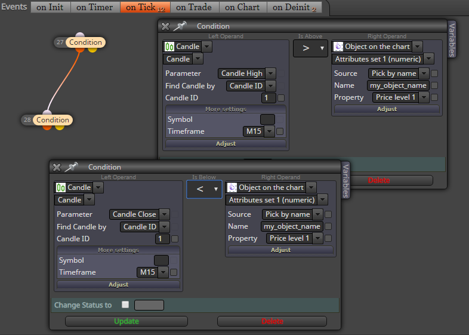The height and width of the screenshot is (335, 469).
Task: Click the left operand Adjust button in upper window
Action: pos(226,144)
